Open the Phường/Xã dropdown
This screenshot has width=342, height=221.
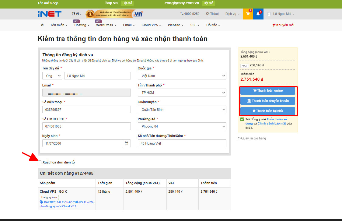pos(182,126)
